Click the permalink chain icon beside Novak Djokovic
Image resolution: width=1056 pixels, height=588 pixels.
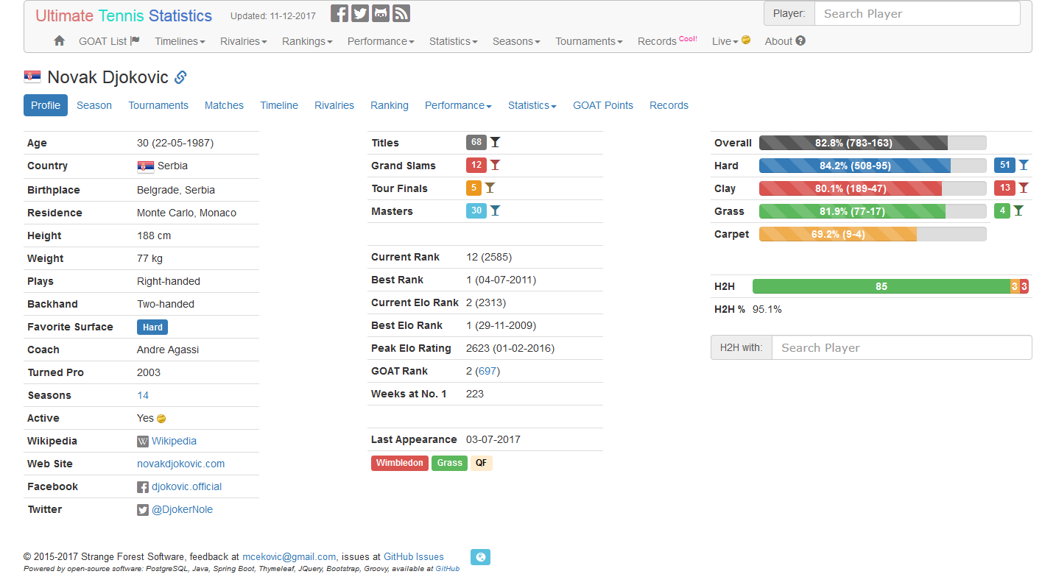180,77
